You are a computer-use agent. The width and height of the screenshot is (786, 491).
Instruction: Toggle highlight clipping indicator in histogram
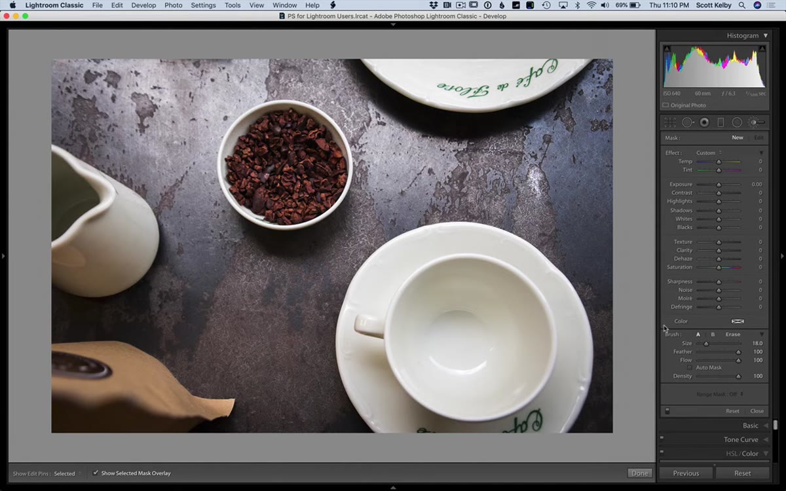click(x=762, y=48)
